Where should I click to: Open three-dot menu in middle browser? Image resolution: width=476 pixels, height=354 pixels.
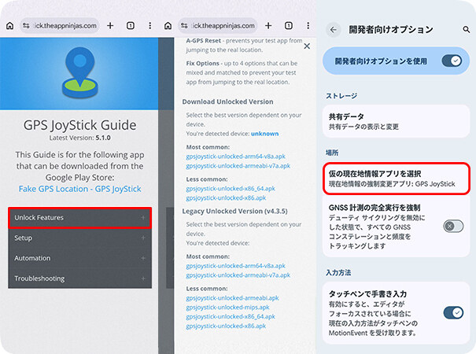click(x=308, y=26)
